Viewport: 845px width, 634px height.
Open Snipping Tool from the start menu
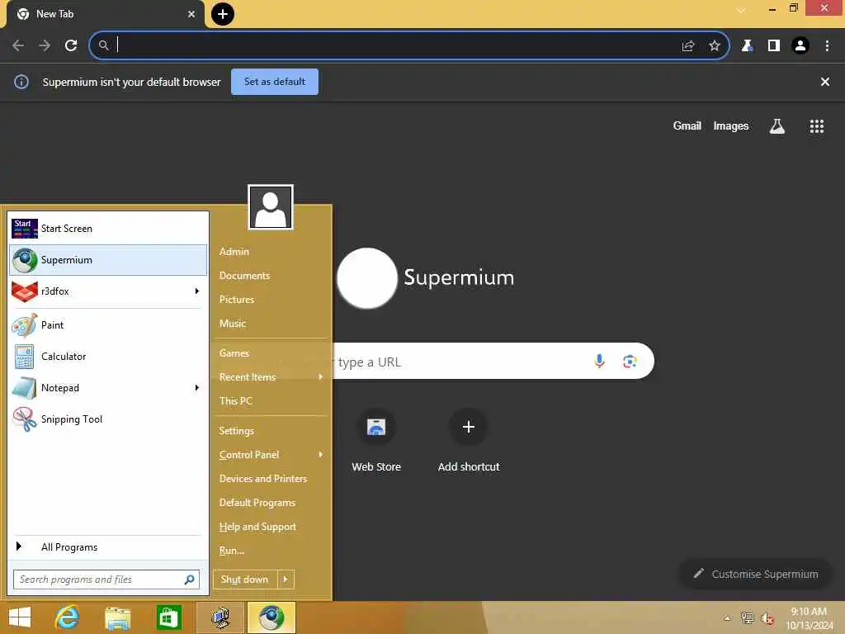coord(108,419)
